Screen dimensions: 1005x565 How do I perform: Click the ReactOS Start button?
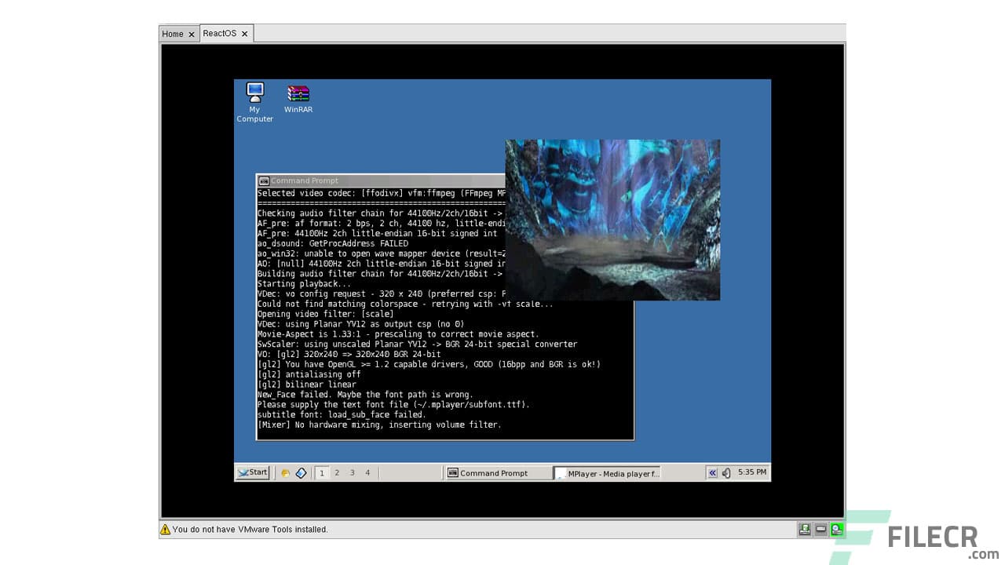pyautogui.click(x=252, y=472)
